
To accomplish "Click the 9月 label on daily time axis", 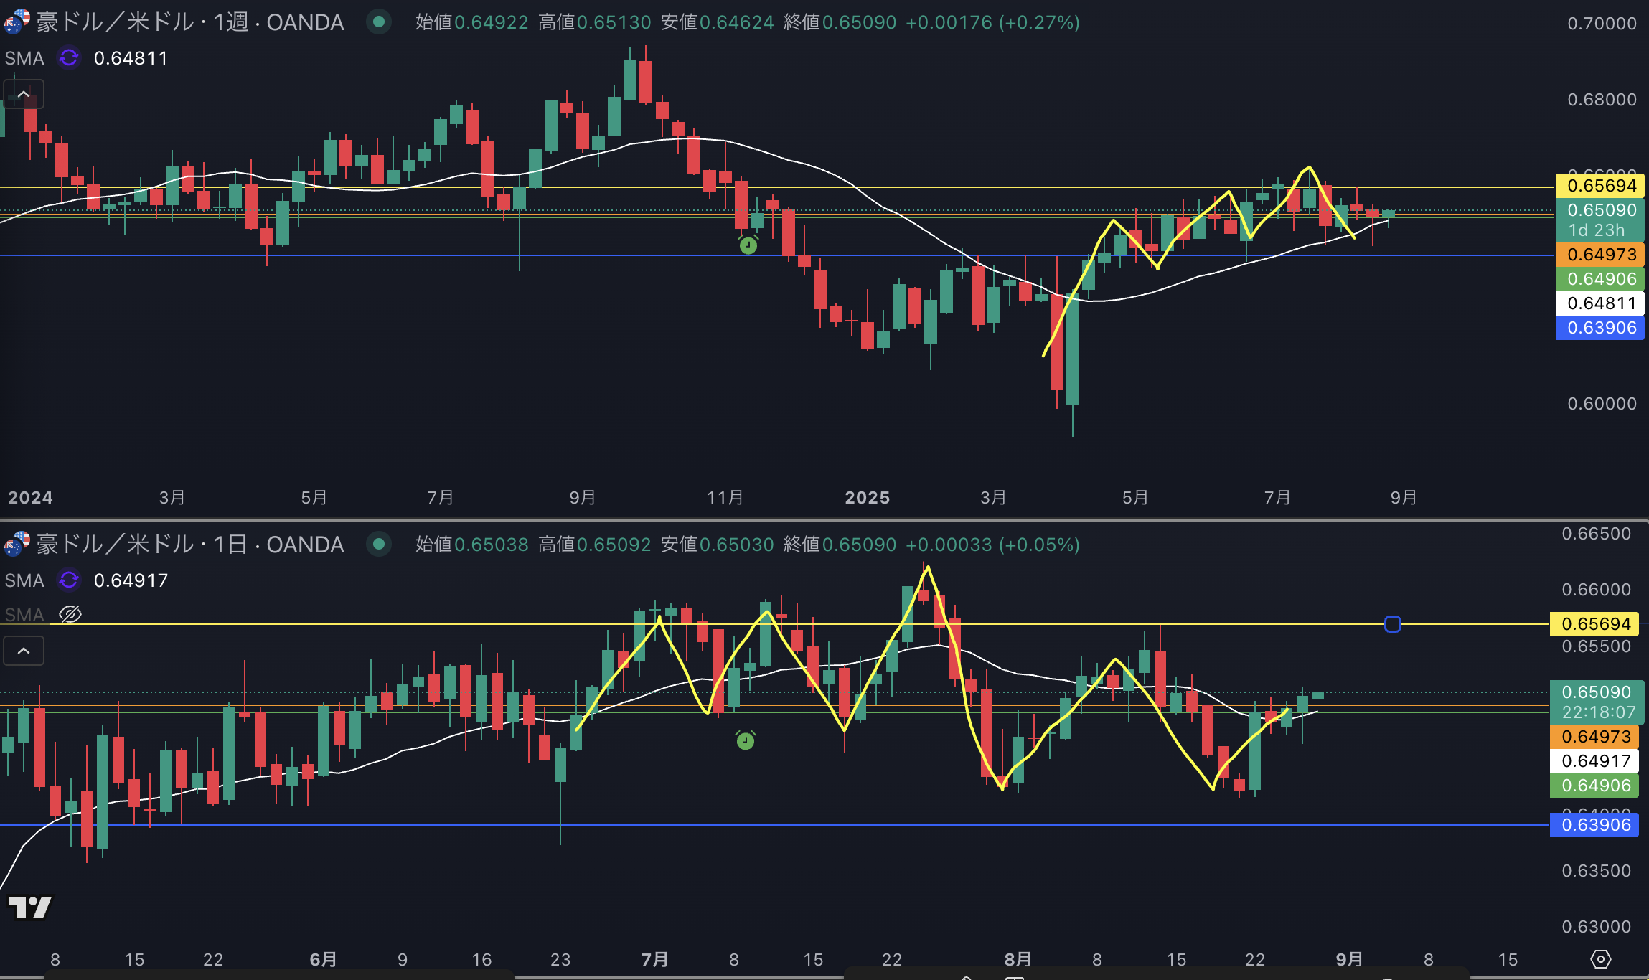I will point(1349,959).
